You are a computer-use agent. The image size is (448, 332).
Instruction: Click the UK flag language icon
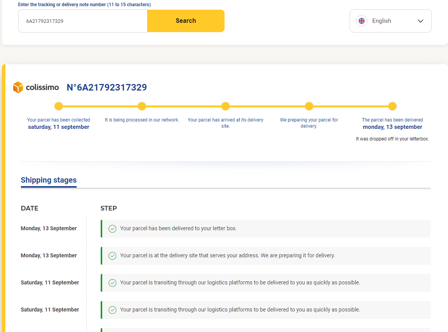click(361, 21)
